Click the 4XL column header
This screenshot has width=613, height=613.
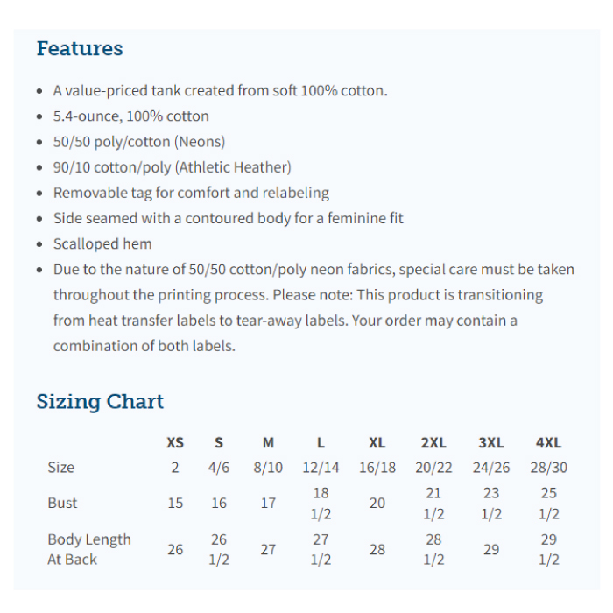pyautogui.click(x=548, y=443)
